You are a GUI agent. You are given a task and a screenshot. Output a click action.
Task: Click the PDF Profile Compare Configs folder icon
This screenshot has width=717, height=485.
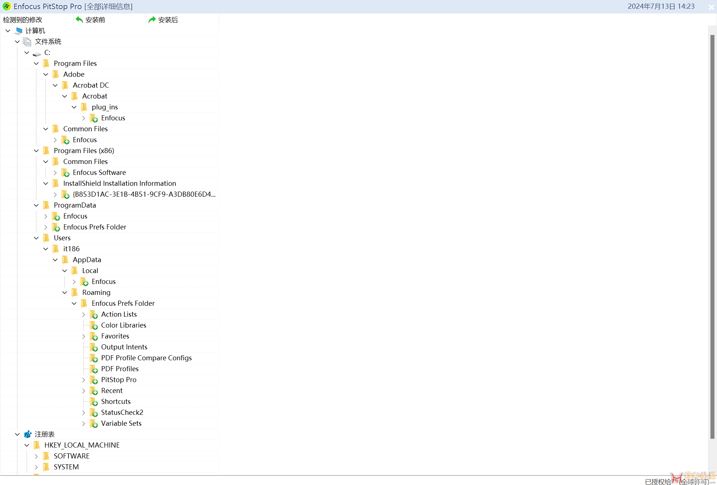tap(94, 358)
